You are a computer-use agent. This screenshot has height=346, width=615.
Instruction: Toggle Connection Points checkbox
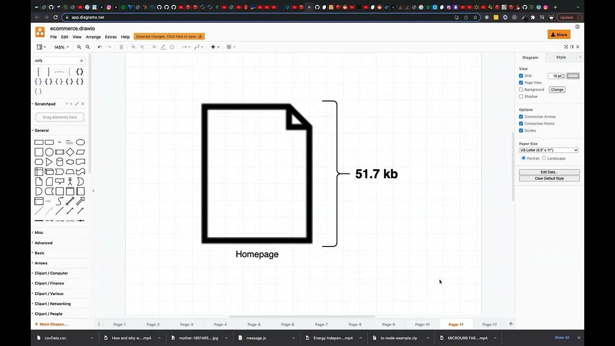(x=521, y=124)
